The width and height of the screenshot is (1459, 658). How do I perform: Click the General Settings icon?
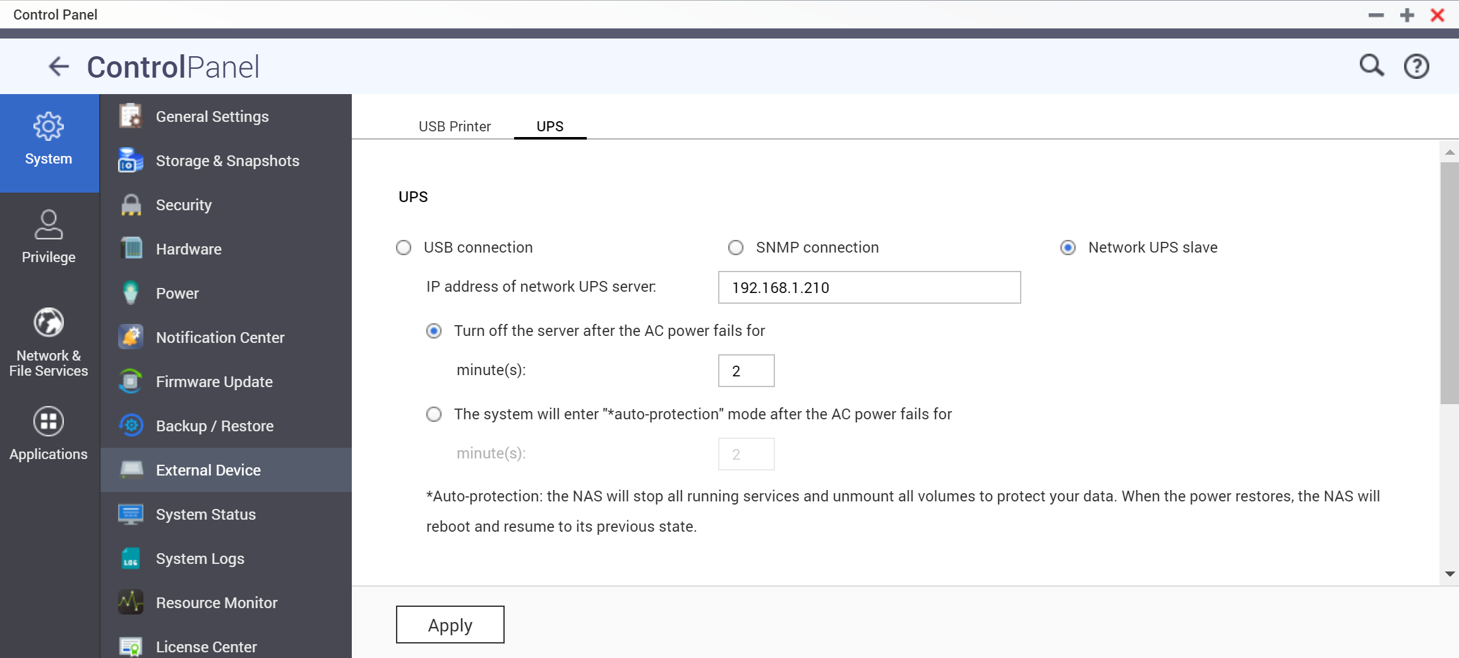[x=131, y=116]
